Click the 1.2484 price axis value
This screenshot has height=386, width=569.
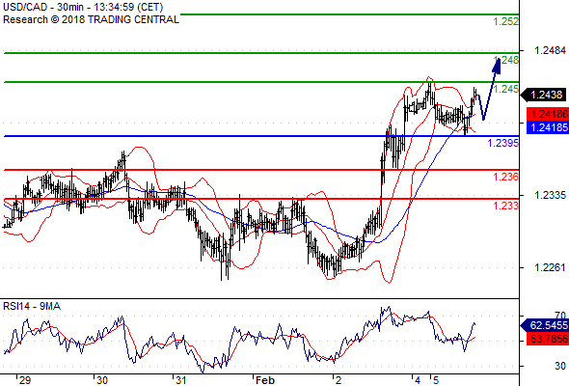(550, 50)
